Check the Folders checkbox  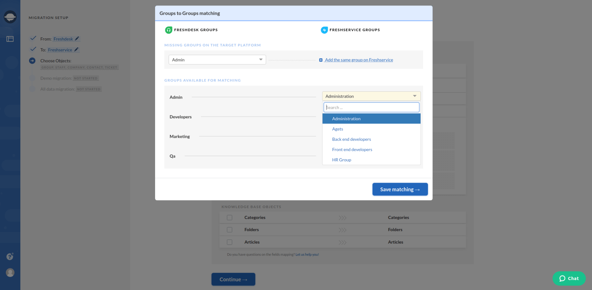pos(229,230)
